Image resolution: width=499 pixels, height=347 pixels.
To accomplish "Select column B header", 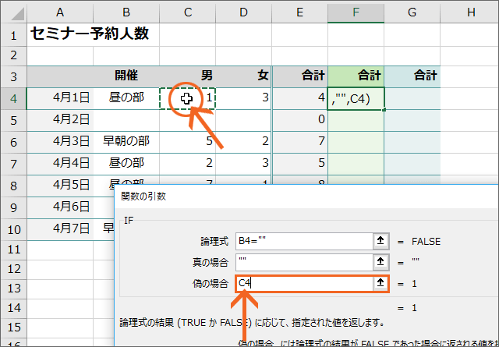I will coord(126,12).
